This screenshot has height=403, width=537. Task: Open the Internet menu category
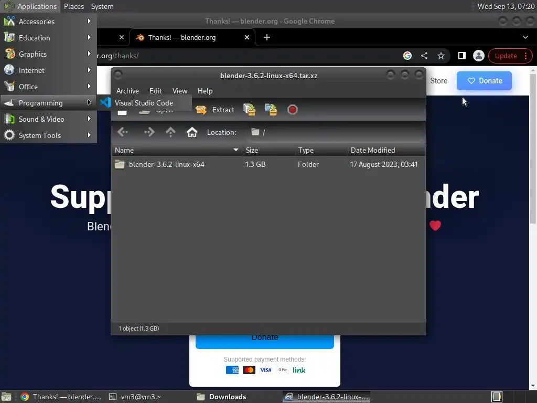48,70
